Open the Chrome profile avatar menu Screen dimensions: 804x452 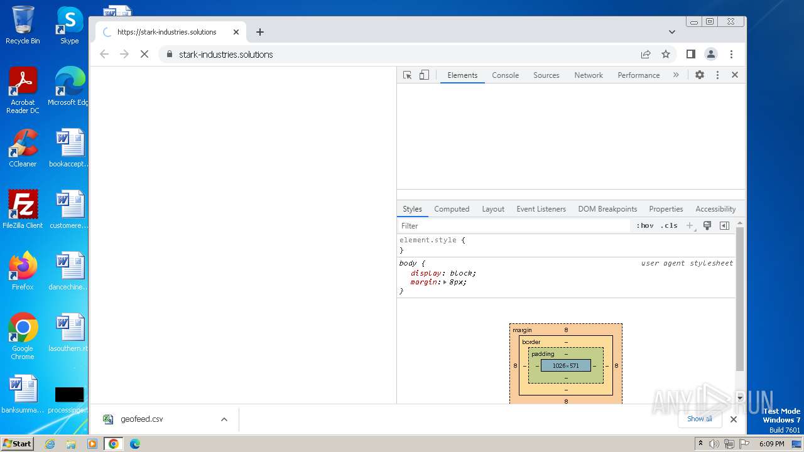pos(711,55)
